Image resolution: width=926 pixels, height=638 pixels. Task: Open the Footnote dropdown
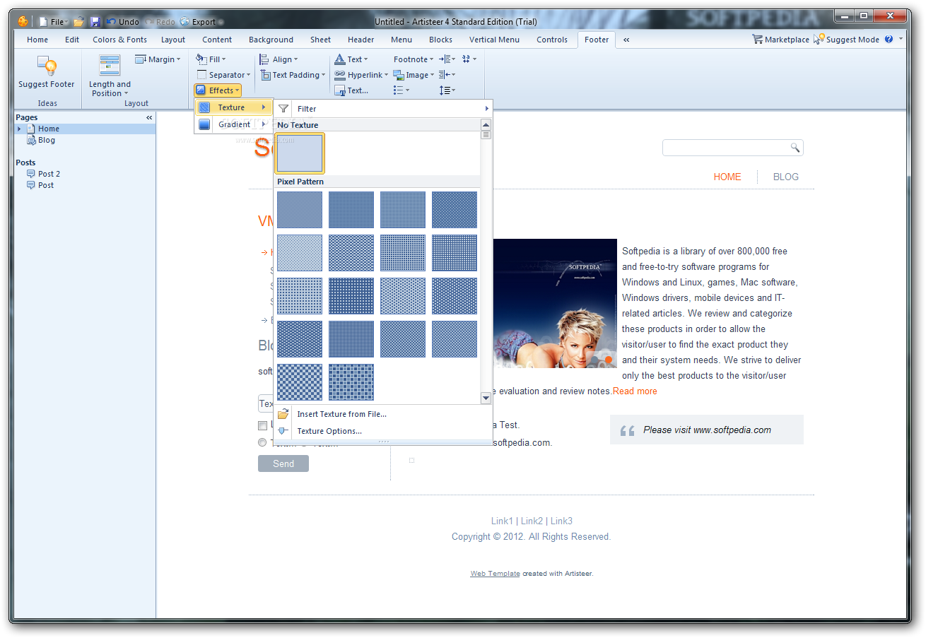click(x=414, y=59)
